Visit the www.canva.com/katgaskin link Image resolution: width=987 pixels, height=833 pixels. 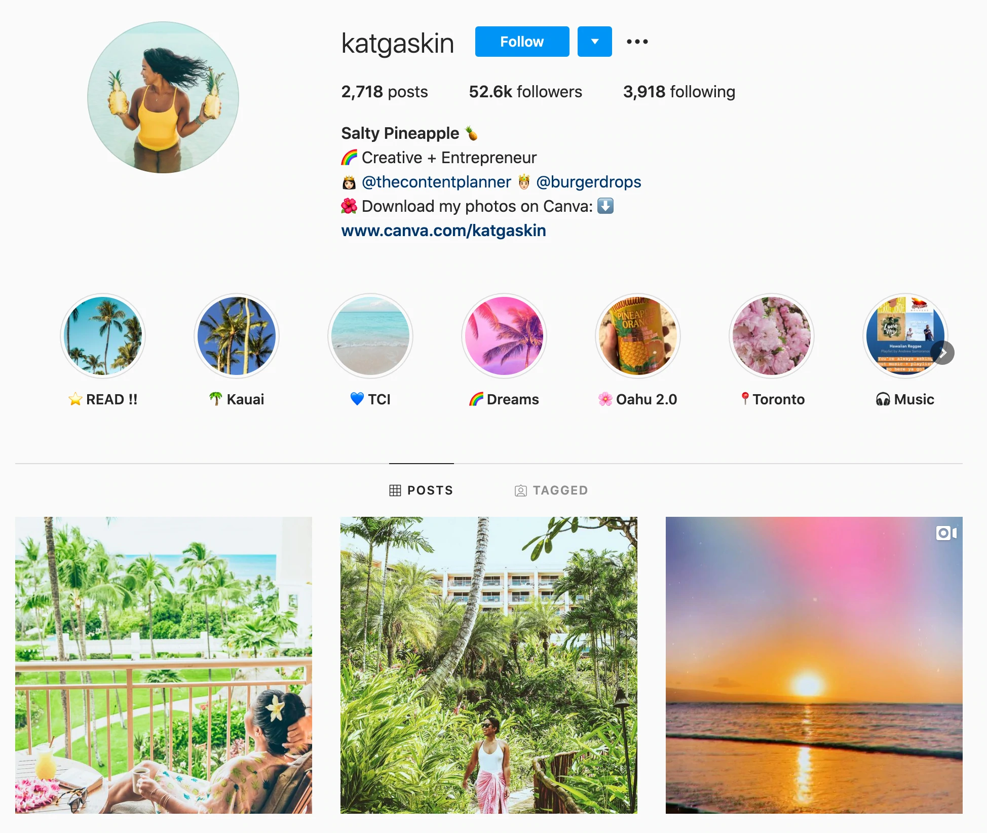pos(443,231)
